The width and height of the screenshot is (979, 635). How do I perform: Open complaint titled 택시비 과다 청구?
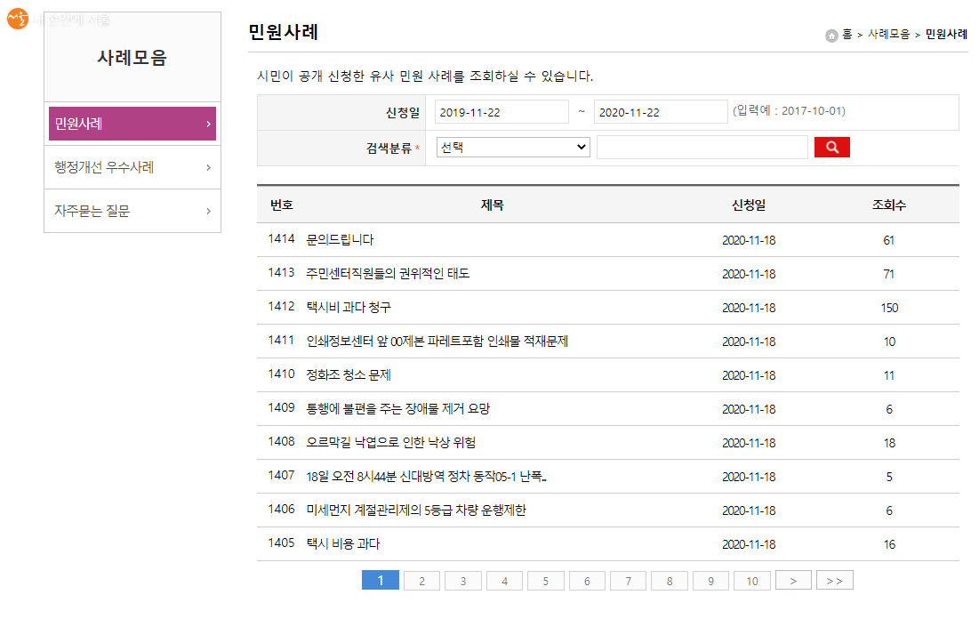click(349, 308)
